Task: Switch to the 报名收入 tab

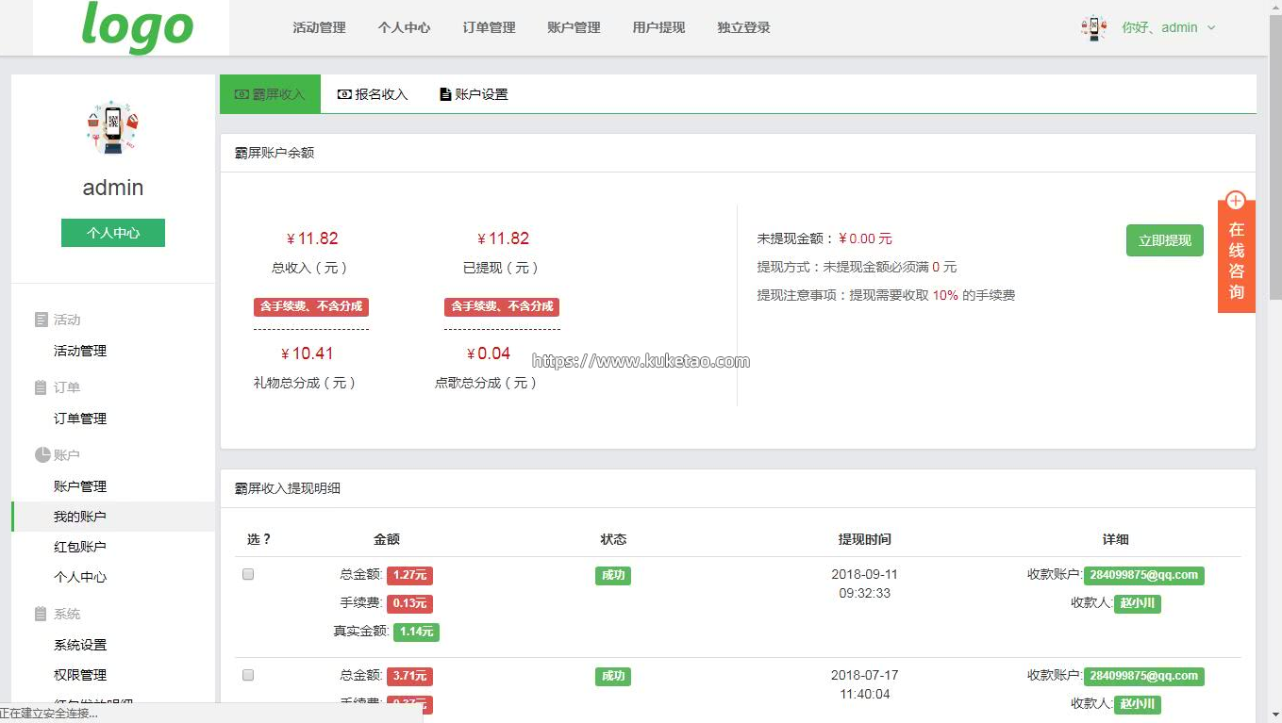Action: click(373, 94)
